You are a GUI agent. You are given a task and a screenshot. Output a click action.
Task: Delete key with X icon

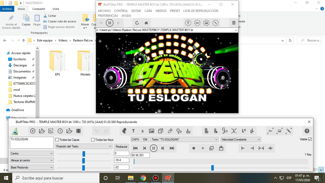pyautogui.click(x=203, y=148)
